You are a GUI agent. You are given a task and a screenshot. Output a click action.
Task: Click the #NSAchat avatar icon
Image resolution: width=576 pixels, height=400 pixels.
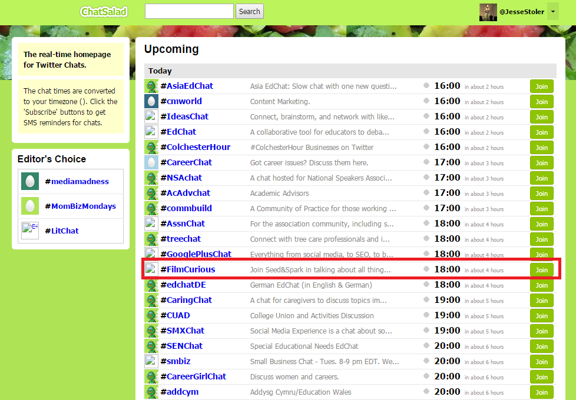coord(151,178)
